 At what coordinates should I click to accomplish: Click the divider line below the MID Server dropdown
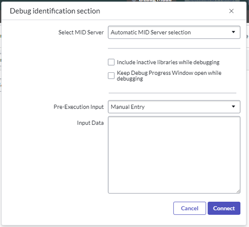click(174, 49)
